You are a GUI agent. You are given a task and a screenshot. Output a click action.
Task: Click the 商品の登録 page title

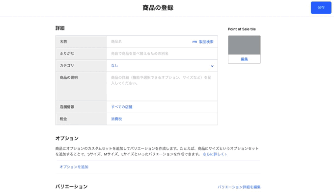pyautogui.click(x=158, y=8)
